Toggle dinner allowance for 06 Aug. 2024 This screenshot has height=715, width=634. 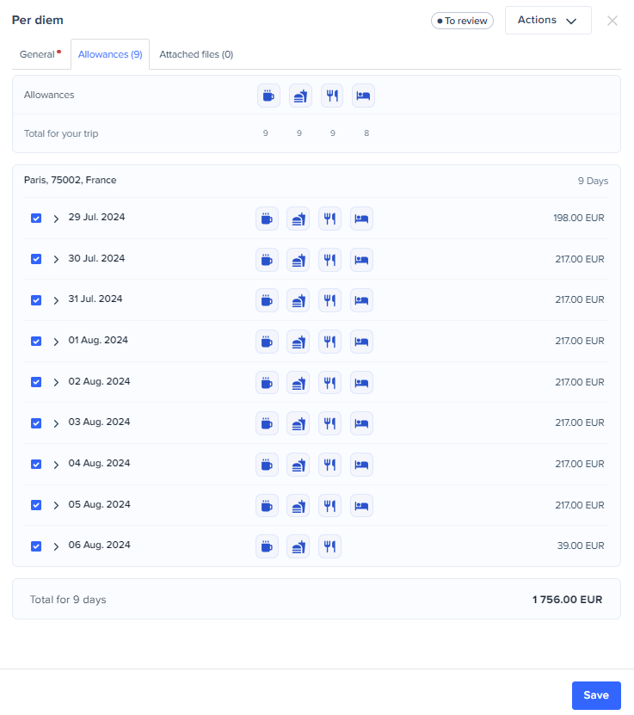[x=330, y=546]
